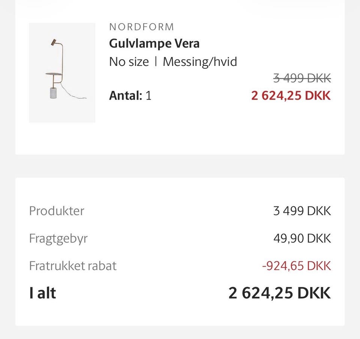Click the Produkter amount 3 499 DKK
Image resolution: width=360 pixels, height=339 pixels.
(x=302, y=211)
